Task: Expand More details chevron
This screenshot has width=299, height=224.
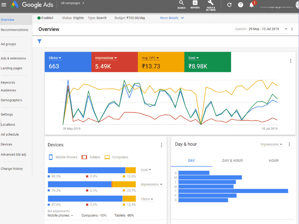Action: [182, 18]
